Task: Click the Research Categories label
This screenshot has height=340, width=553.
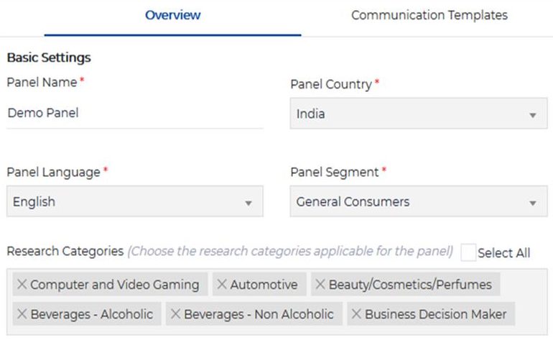Action: pos(65,252)
